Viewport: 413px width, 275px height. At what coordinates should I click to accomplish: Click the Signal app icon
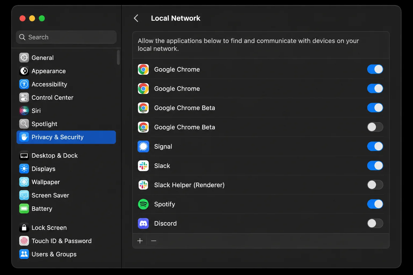click(143, 146)
